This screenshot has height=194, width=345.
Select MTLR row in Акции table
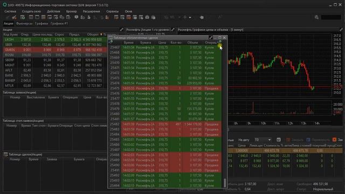(x=55, y=86)
